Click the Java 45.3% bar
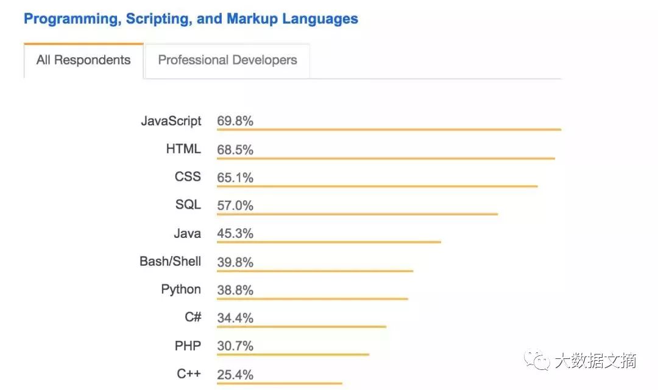658x390 pixels. [329, 242]
